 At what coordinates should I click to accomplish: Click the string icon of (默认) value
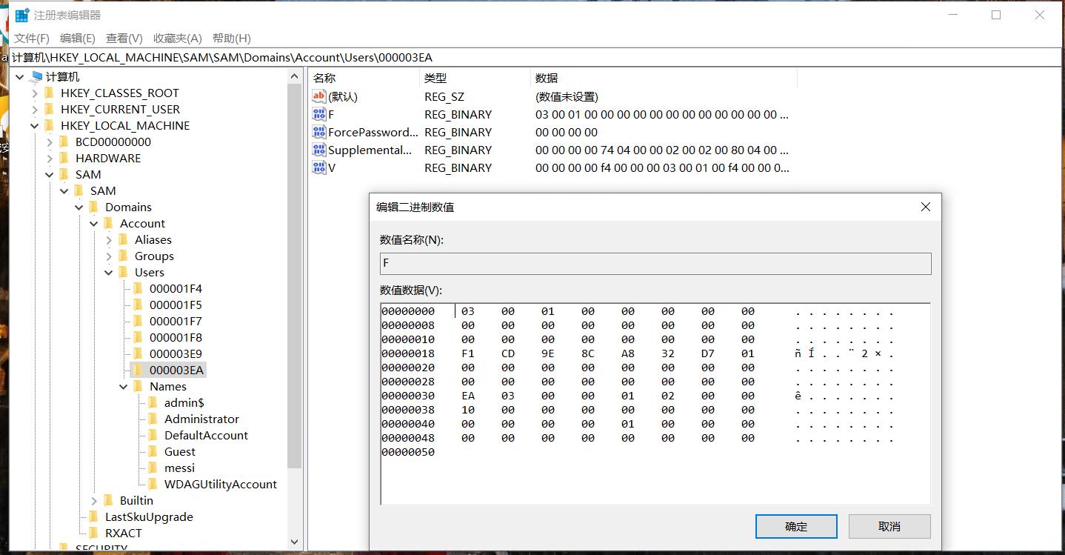pyautogui.click(x=319, y=96)
